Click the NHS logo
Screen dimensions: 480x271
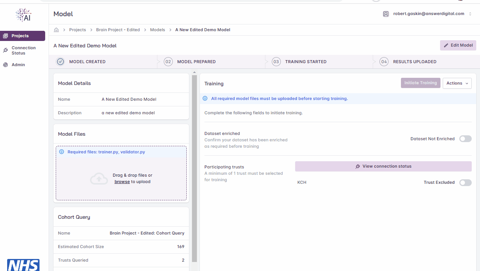(23, 265)
